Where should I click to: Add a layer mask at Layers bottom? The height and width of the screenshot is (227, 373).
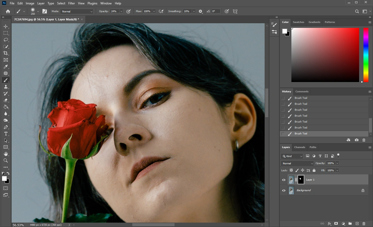(336, 224)
